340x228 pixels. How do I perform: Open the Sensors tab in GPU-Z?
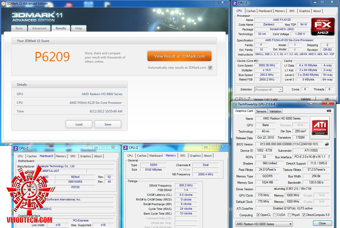click(261, 111)
